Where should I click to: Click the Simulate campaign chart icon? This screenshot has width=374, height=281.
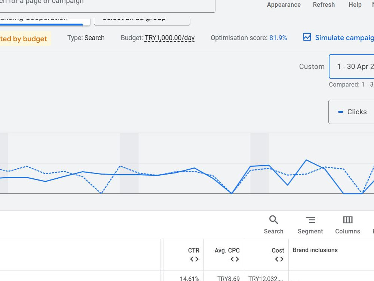[307, 37]
